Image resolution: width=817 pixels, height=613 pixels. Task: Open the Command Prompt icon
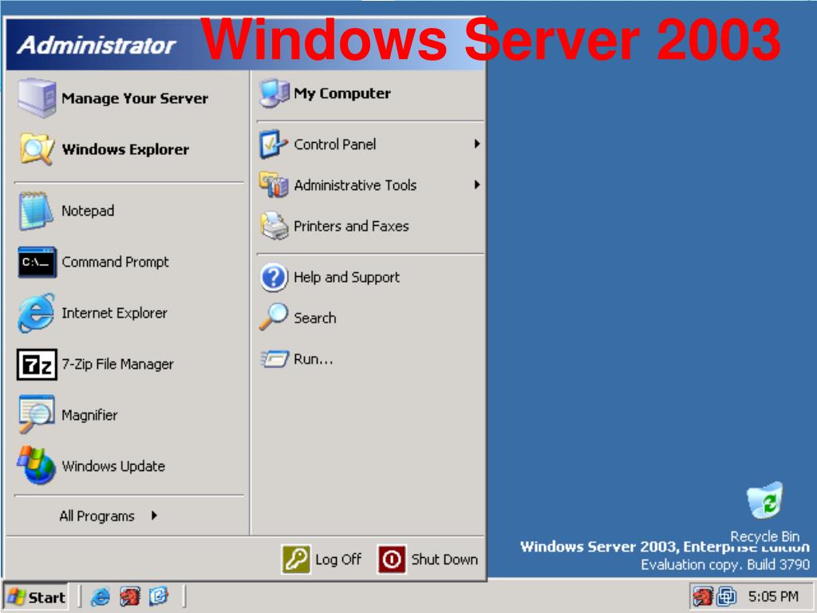coord(37,262)
